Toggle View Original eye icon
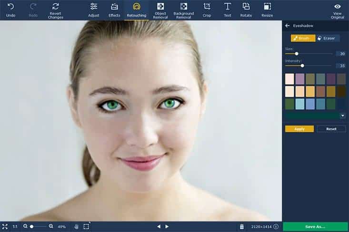 pos(337,7)
